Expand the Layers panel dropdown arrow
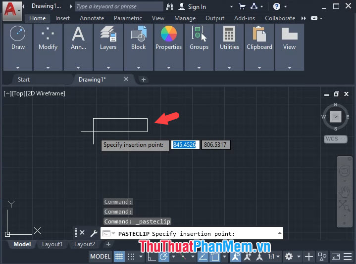The height and width of the screenshot is (264, 356). (108, 68)
